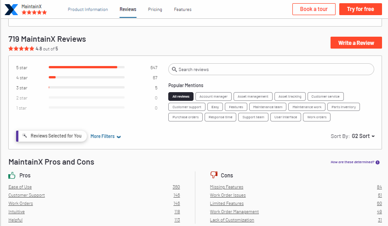Open the Work Order Management con link

click(234, 212)
